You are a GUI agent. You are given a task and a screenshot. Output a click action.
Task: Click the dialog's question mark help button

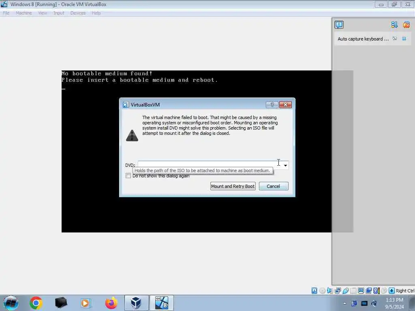272,105
